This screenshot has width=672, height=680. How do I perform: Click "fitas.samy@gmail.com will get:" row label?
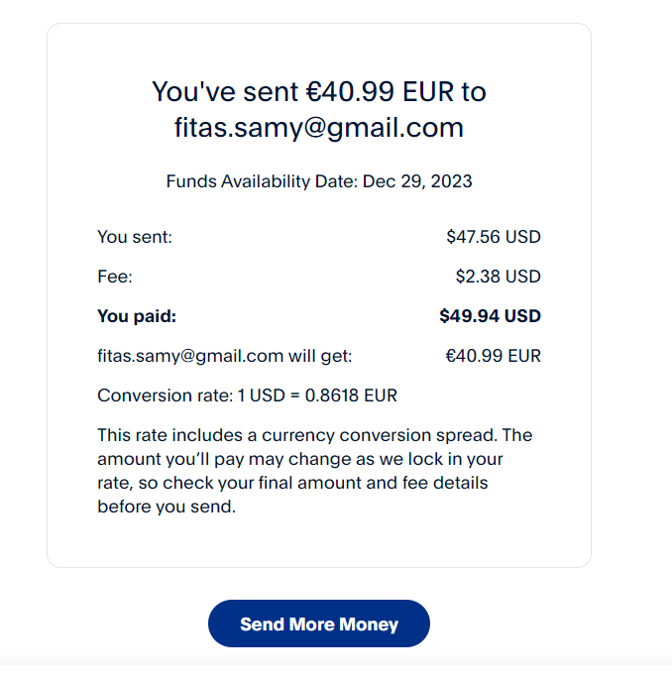[224, 356]
